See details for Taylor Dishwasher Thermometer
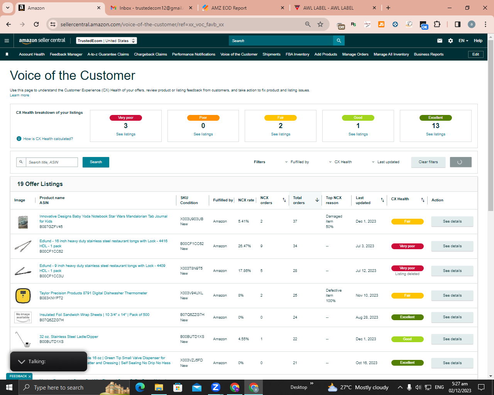 coord(452,295)
